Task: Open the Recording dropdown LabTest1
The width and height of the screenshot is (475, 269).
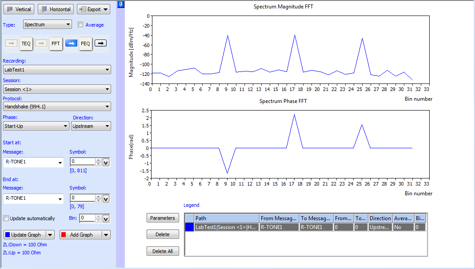Action: 57,70
